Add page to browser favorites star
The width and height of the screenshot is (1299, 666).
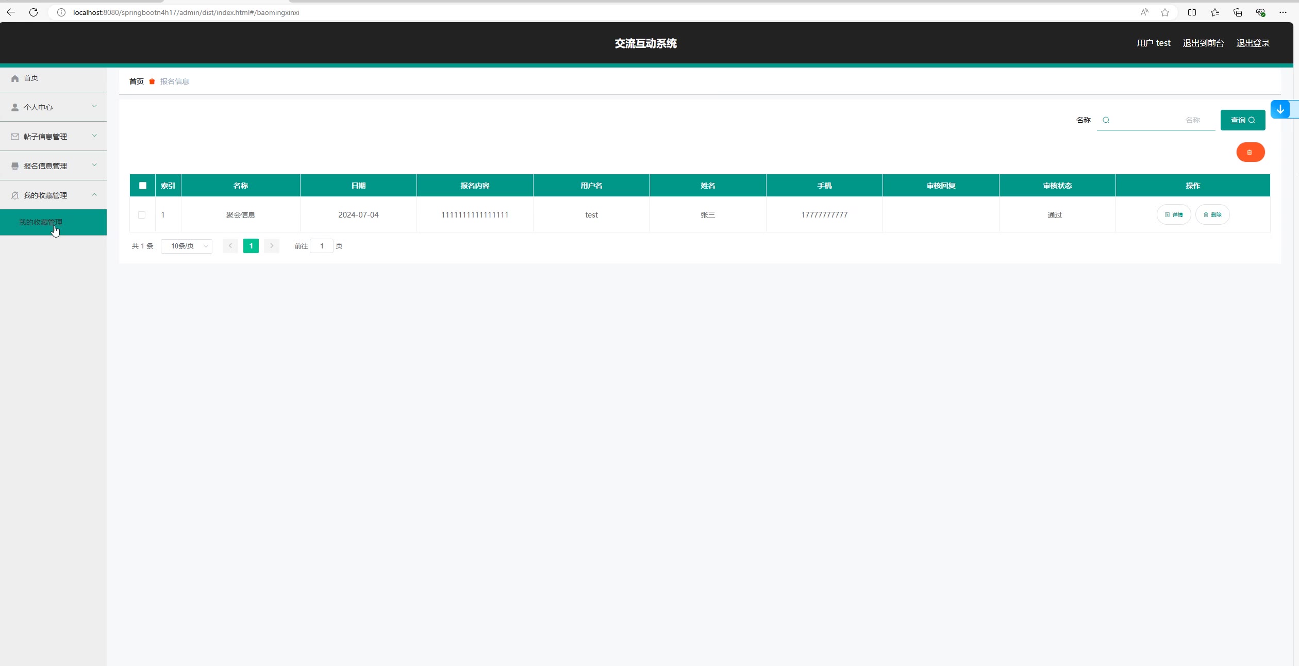(x=1164, y=12)
